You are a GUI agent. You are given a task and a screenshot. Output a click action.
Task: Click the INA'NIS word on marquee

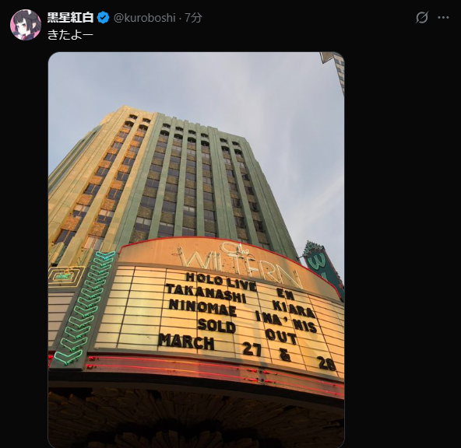coord(287,321)
